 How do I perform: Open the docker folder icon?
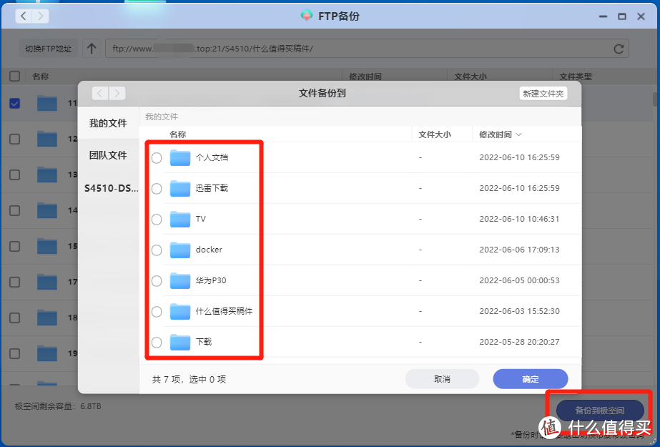pos(180,250)
